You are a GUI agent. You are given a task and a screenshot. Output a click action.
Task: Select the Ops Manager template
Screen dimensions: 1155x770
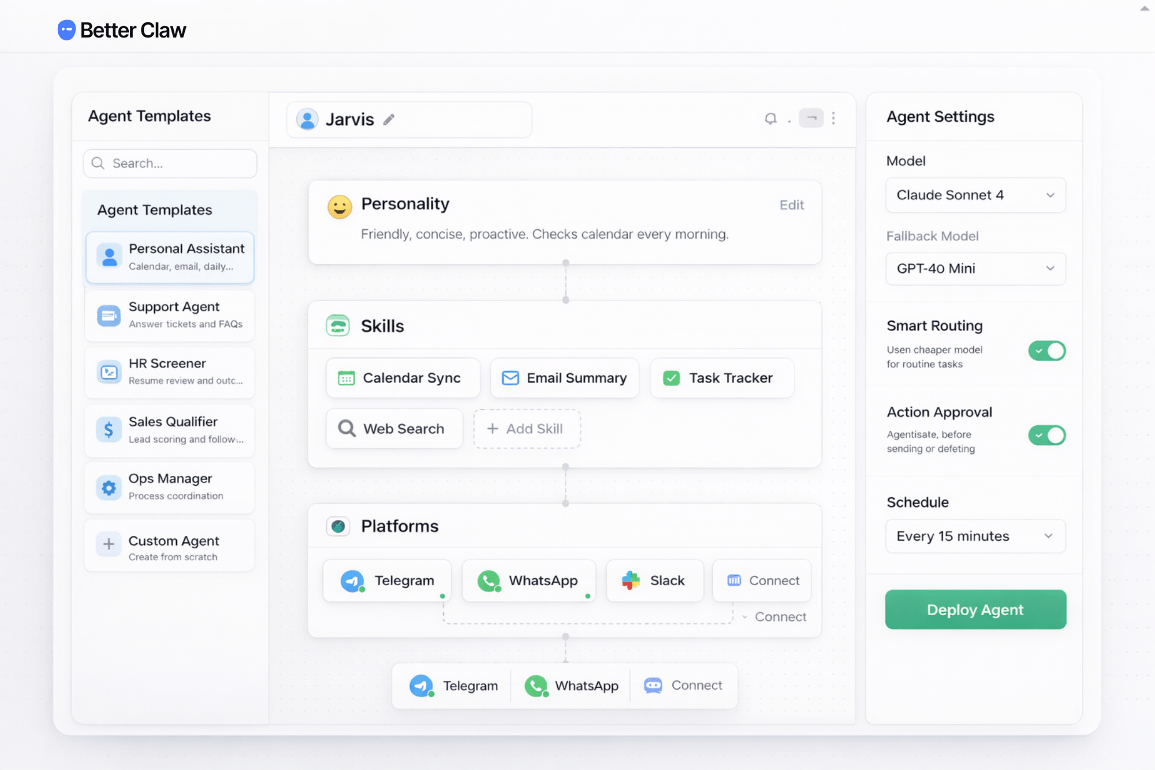(x=169, y=487)
